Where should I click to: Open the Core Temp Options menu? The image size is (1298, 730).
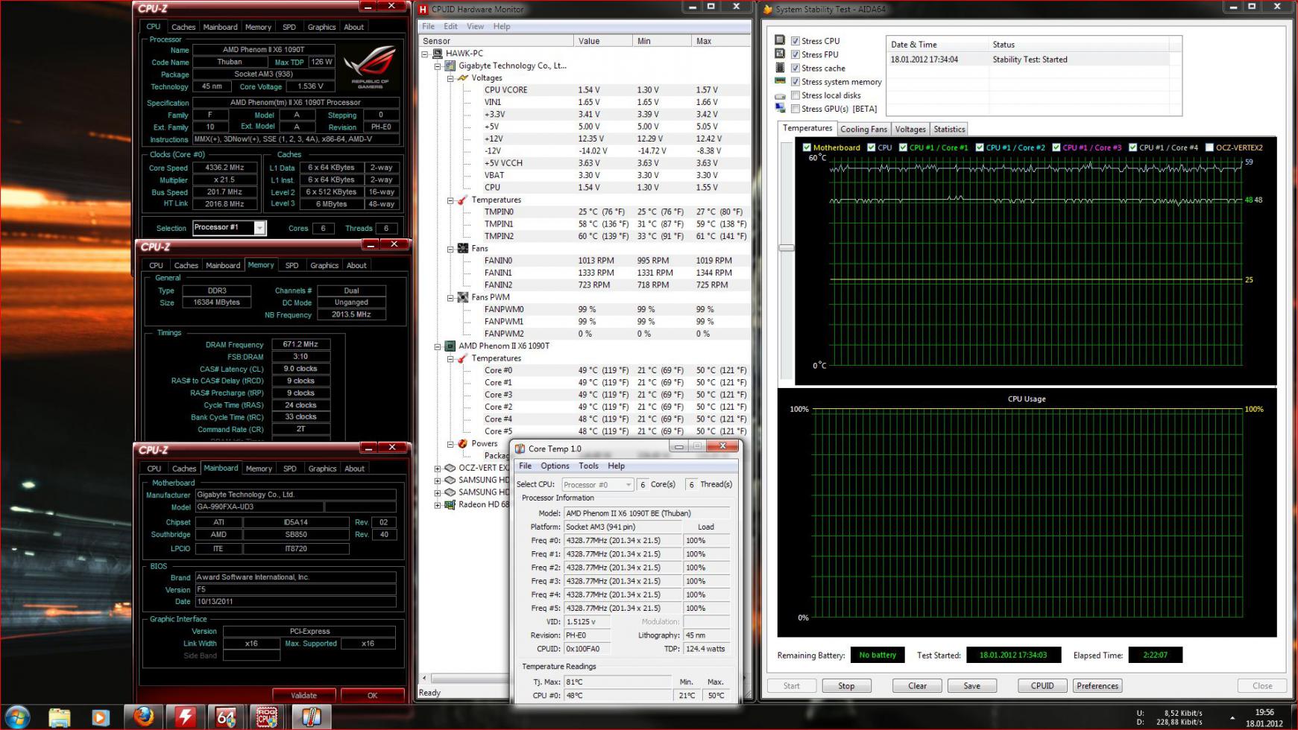pos(555,466)
